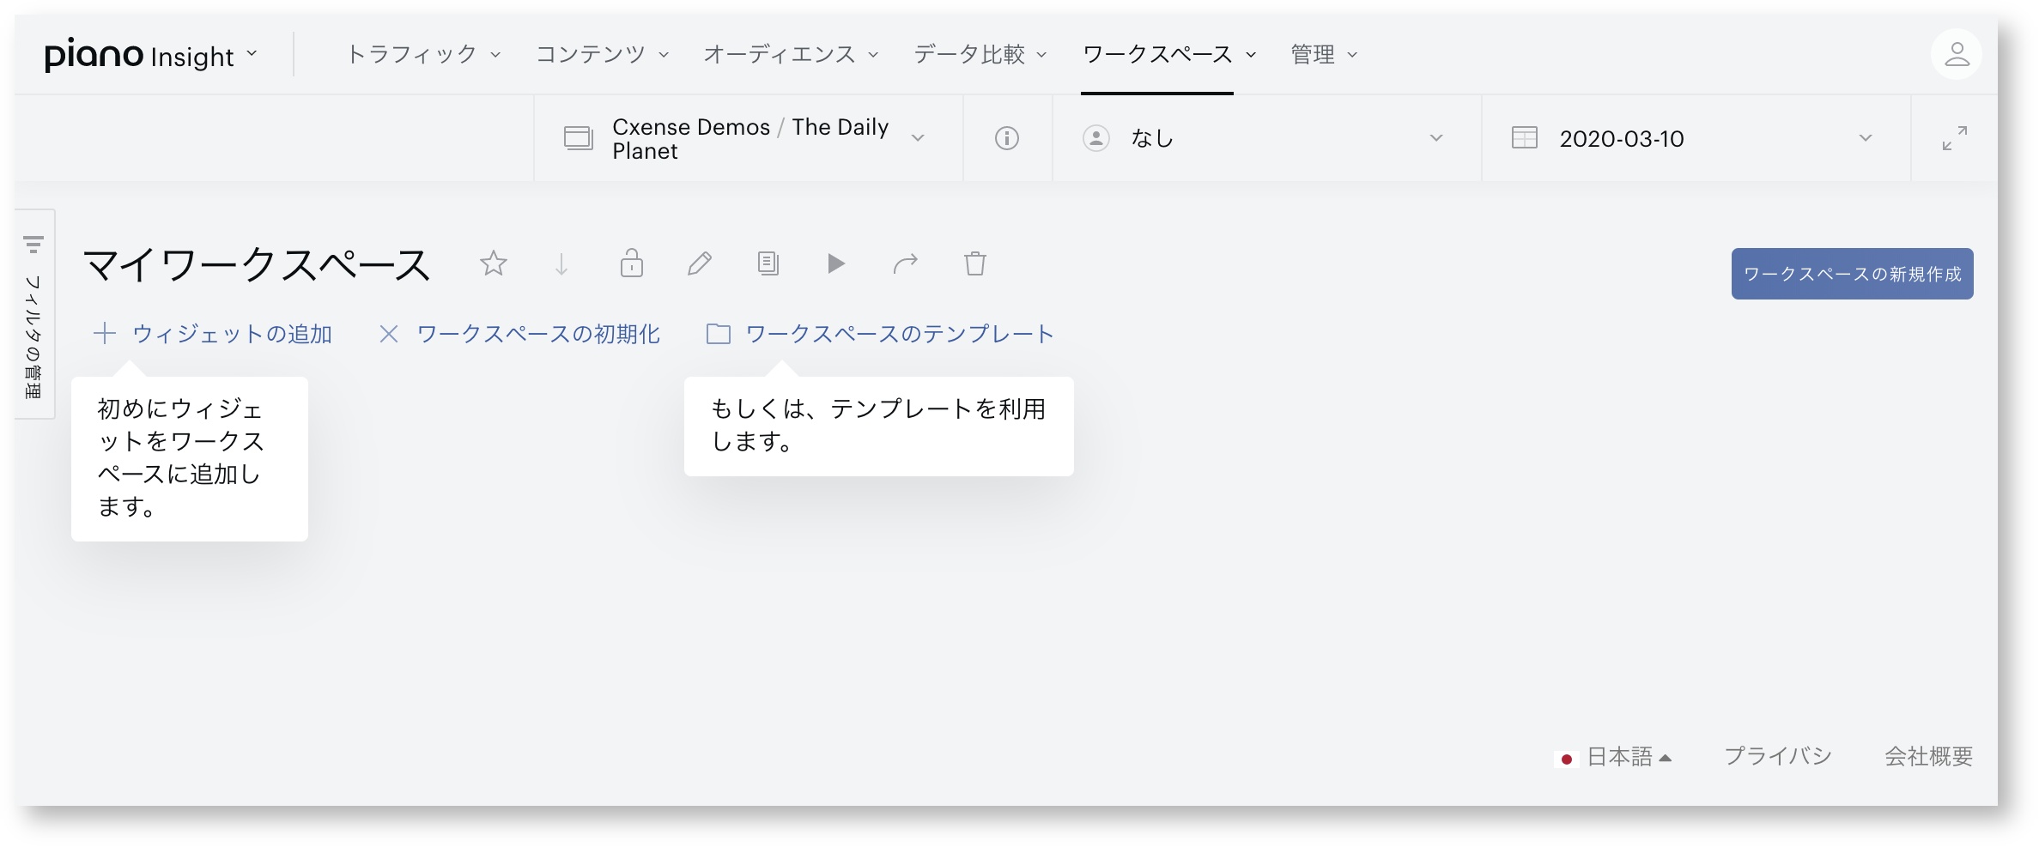Viewport: 2039px width, 847px height.
Task: Toggle fullscreen with the expand arrows icon
Action: 1955,138
